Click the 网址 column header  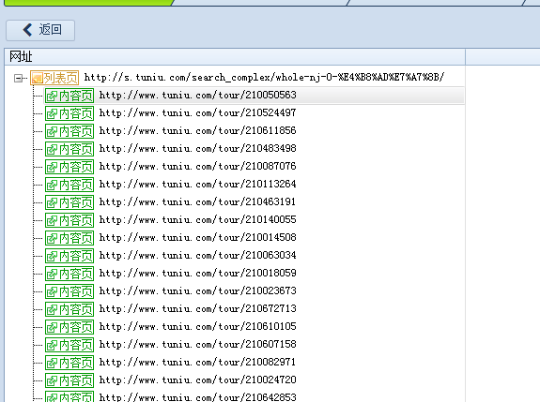tap(235, 56)
